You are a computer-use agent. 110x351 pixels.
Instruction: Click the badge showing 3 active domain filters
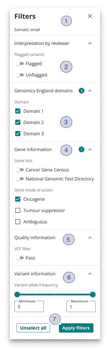(x=82, y=91)
